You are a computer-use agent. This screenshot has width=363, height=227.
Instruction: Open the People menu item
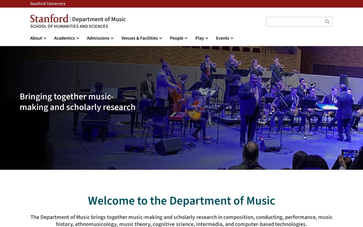(x=176, y=38)
